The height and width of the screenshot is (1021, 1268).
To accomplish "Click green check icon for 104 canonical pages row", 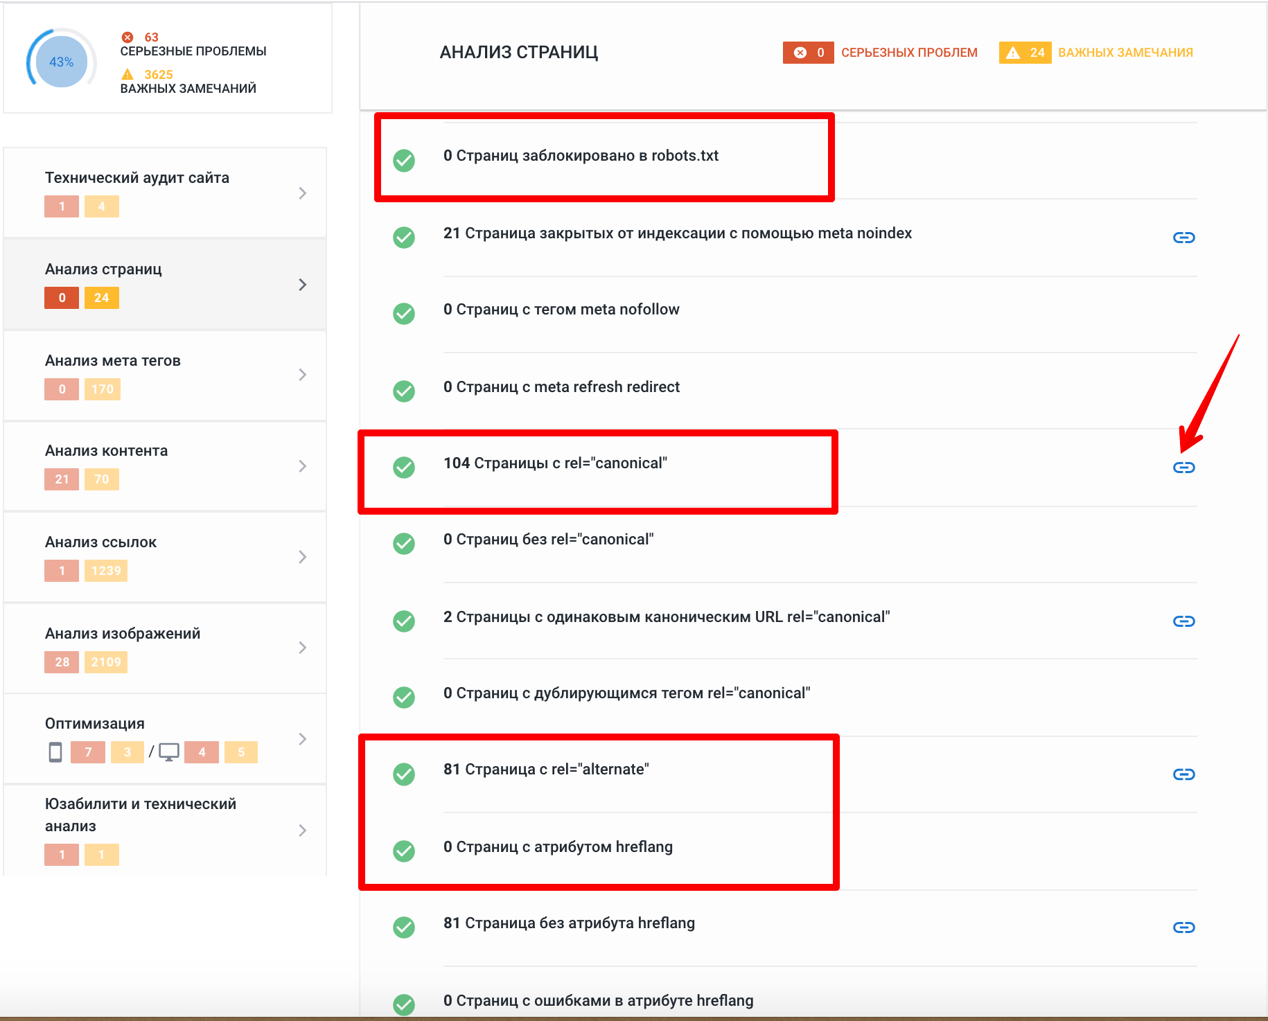I will [404, 468].
